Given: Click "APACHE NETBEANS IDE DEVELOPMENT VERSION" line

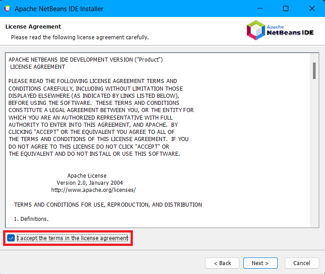Looking at the screenshot, I should pos(86,60).
